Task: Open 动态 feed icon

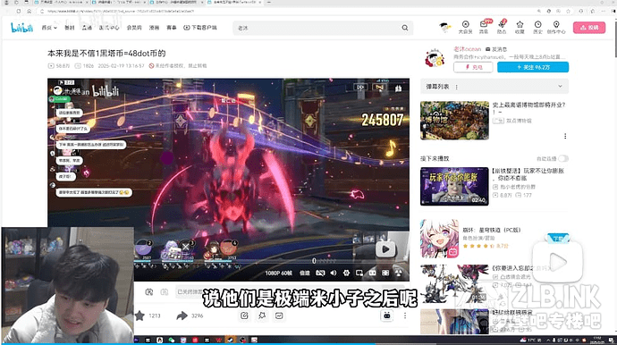Action: pos(502,27)
